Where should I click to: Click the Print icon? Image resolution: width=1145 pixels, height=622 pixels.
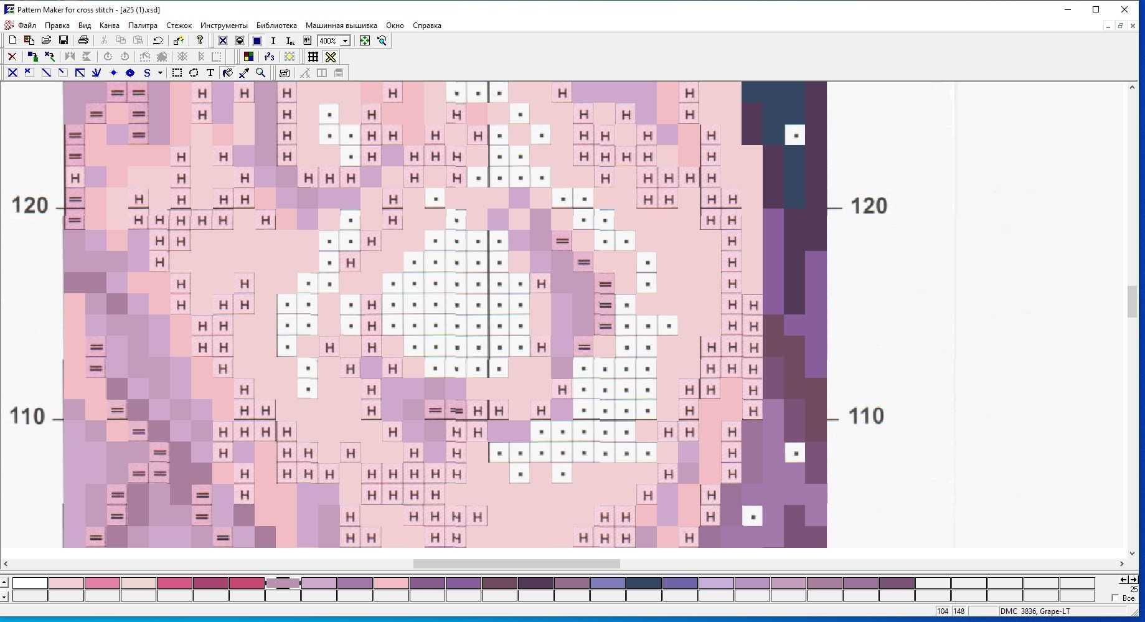(83, 40)
